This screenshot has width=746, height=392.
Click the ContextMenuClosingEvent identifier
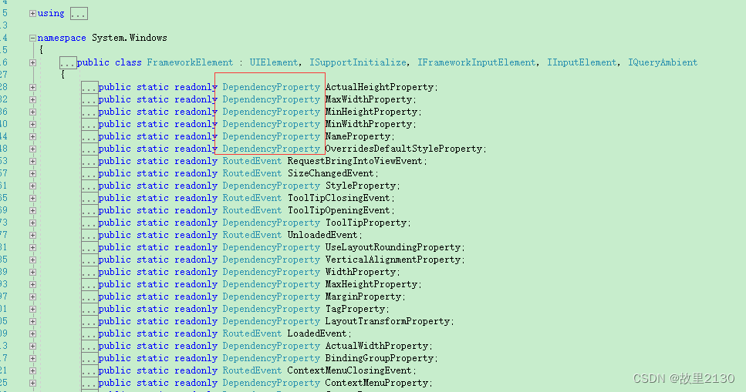(x=349, y=370)
